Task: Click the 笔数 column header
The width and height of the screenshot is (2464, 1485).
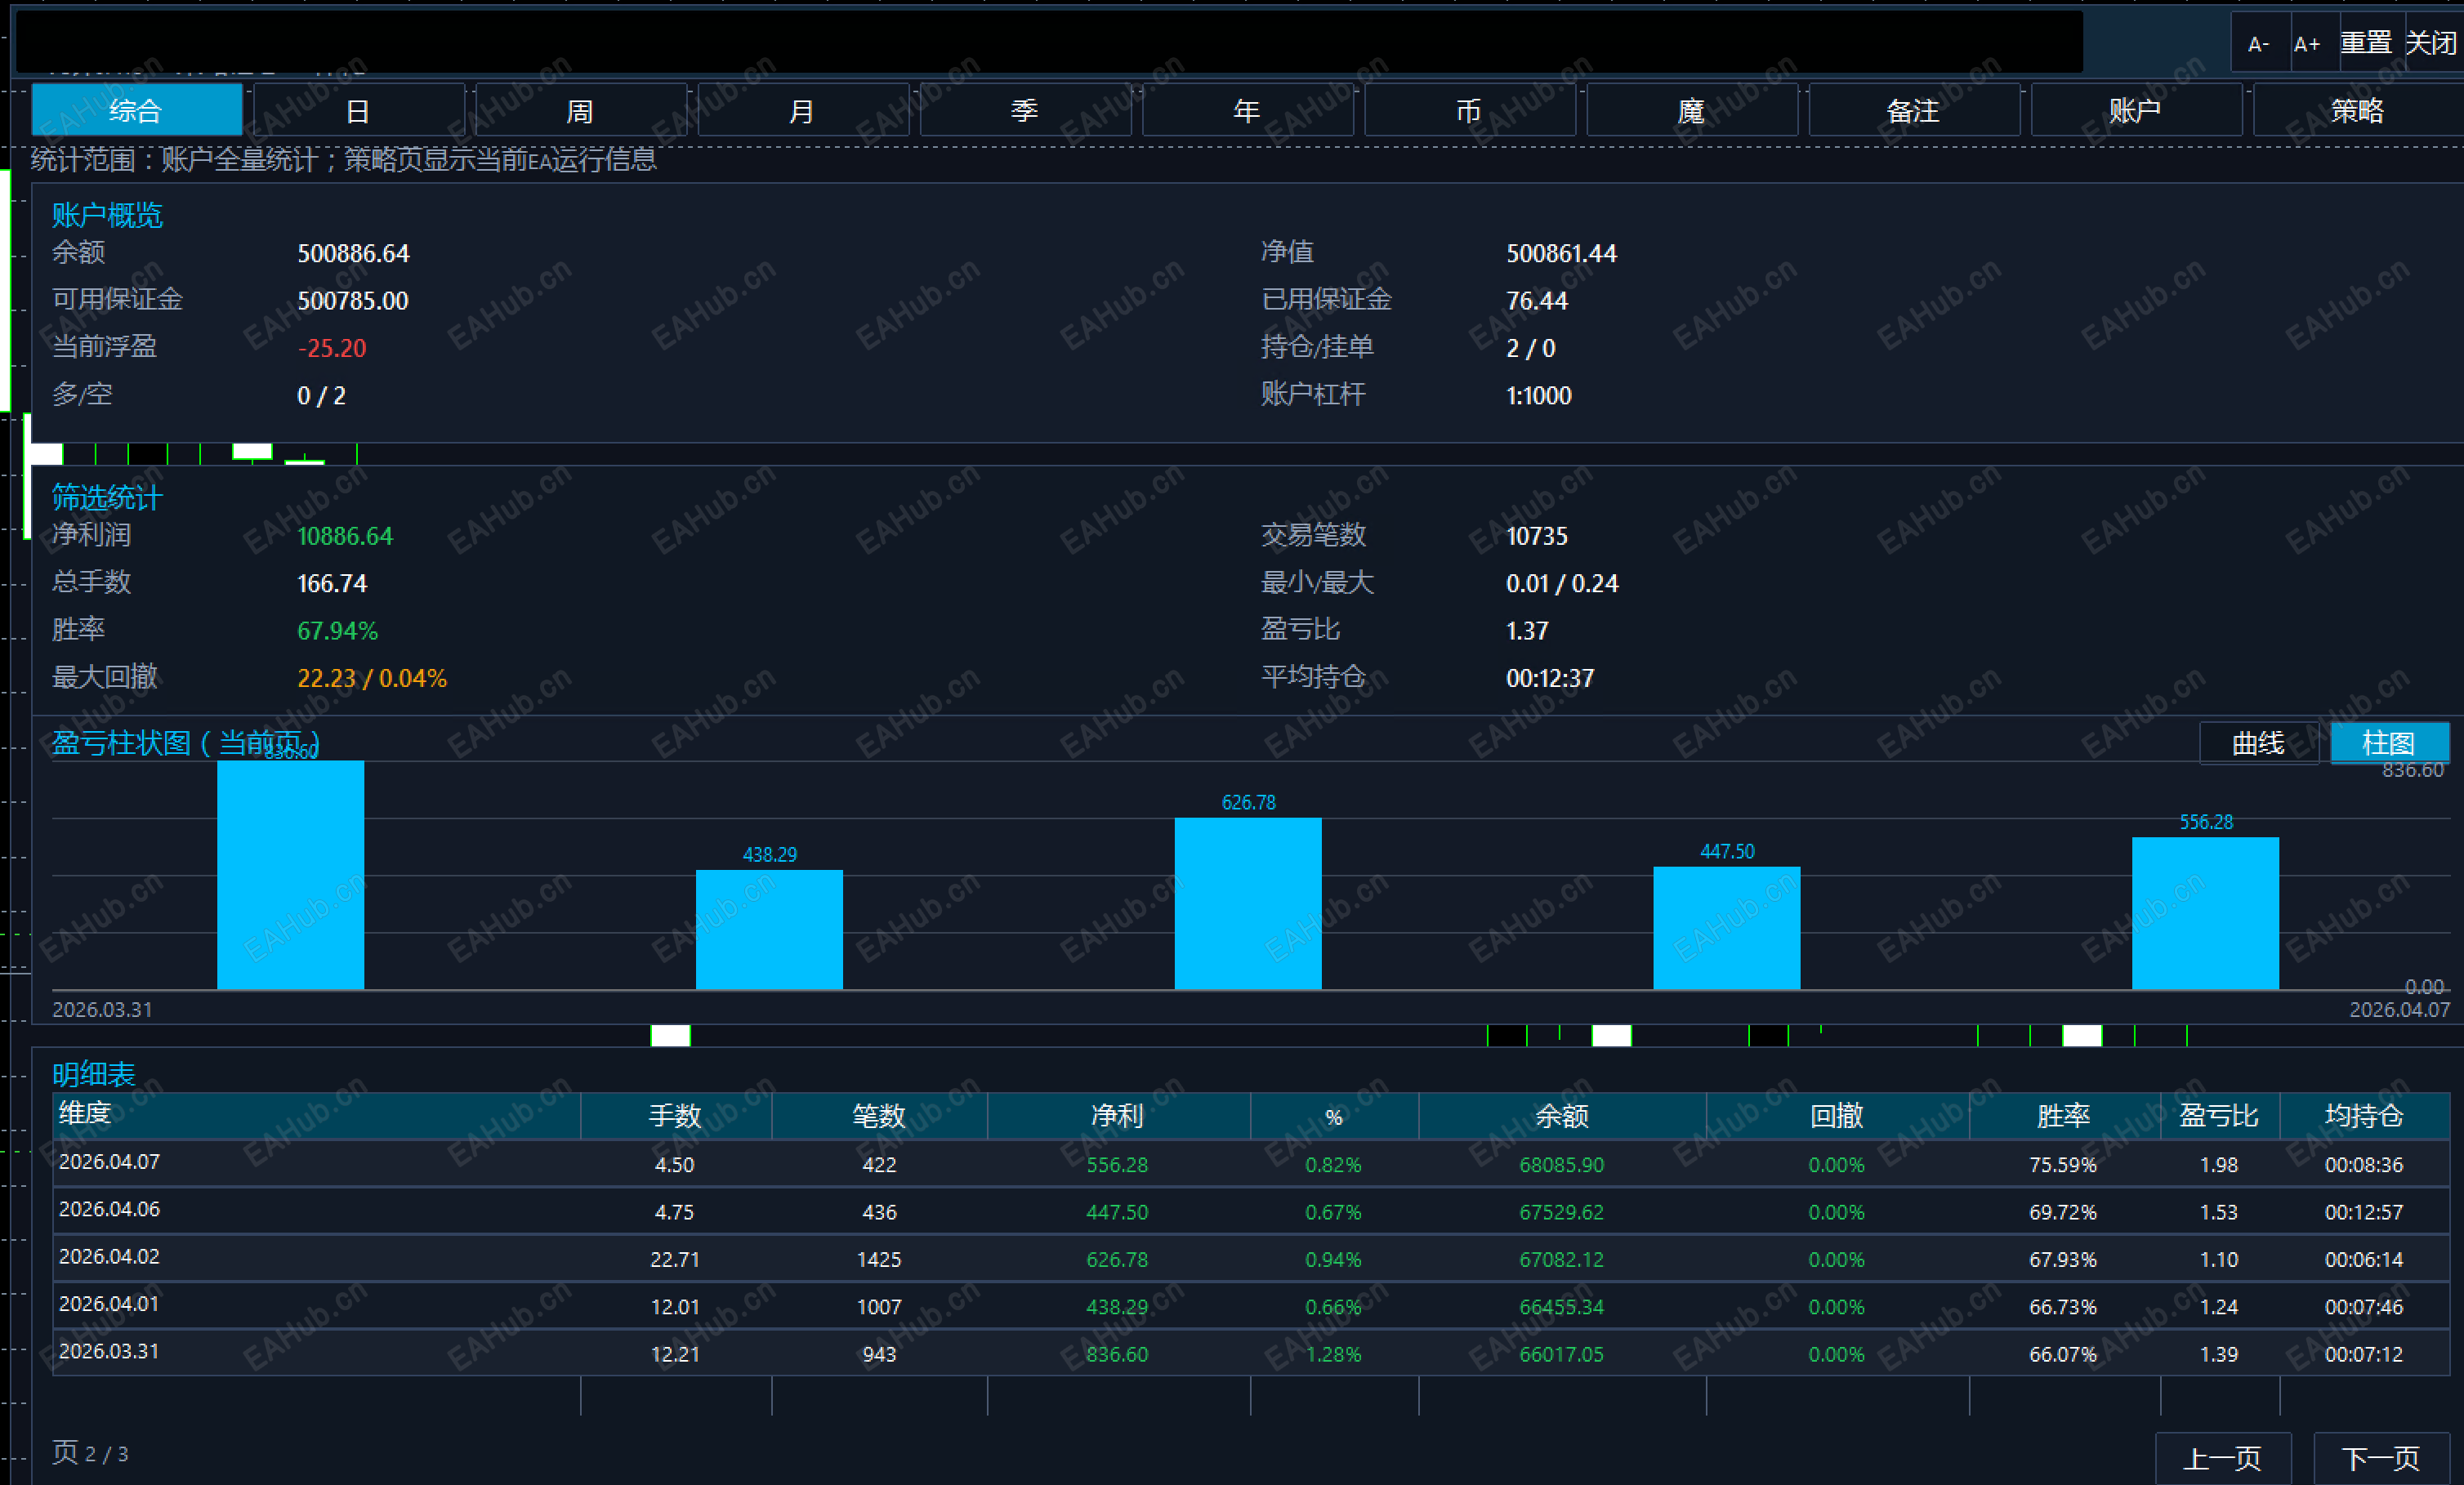Action: point(879,1115)
